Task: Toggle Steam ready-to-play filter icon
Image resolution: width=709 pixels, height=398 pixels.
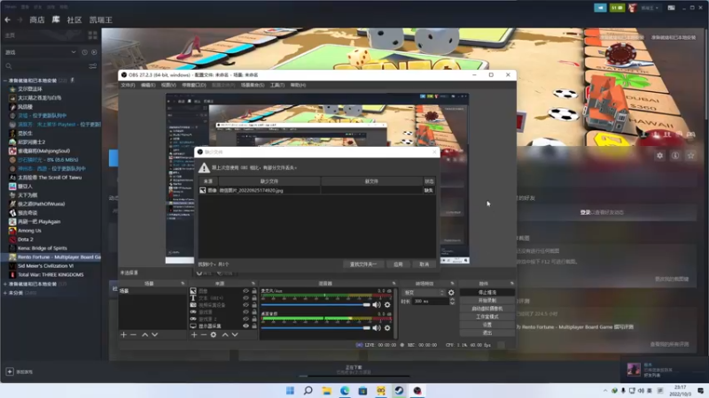Action: [94, 52]
